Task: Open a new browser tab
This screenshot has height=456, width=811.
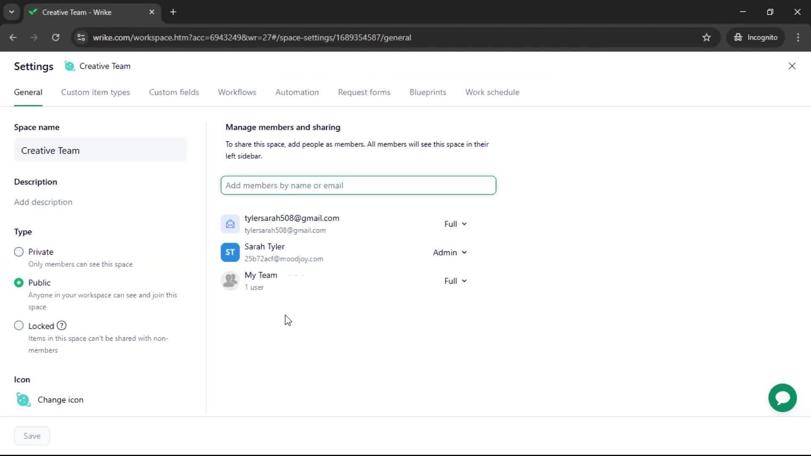Action: click(x=173, y=12)
